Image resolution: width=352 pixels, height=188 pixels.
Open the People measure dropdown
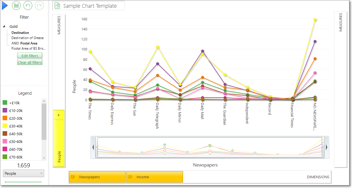[24, 173]
